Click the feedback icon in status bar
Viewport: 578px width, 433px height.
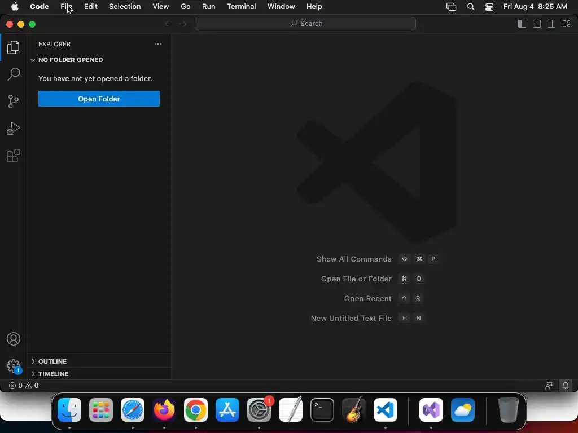[x=549, y=386]
